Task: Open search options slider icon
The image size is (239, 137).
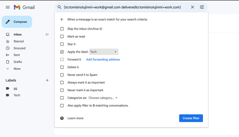Action: point(202,7)
